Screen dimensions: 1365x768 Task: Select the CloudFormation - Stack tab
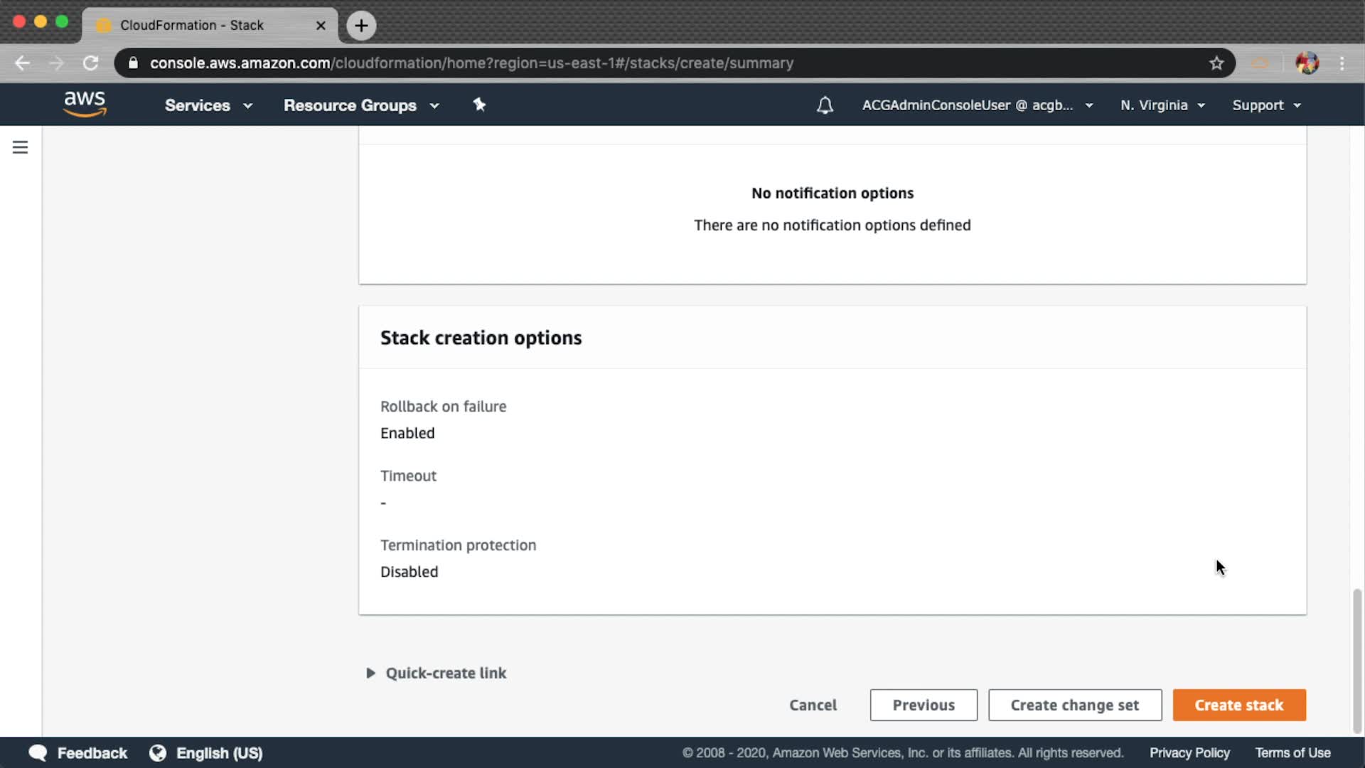coord(192,26)
